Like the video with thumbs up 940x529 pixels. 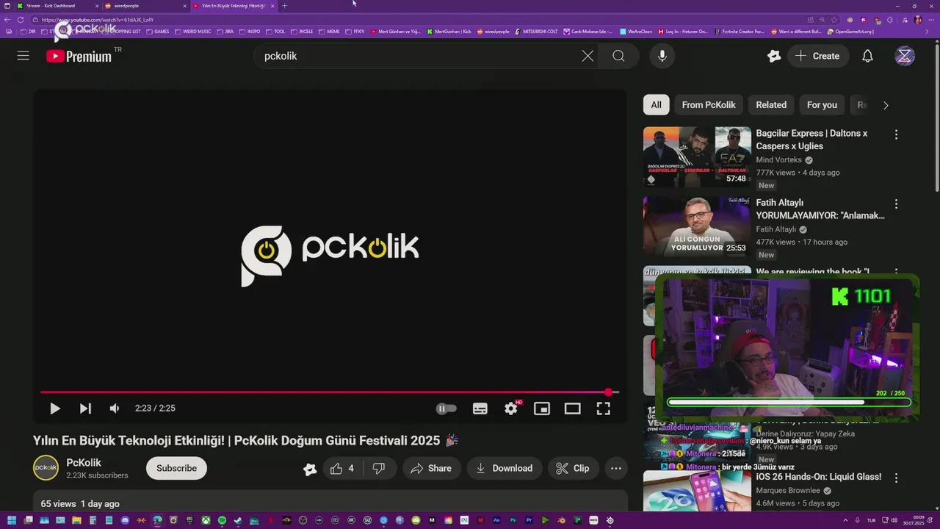(342, 468)
